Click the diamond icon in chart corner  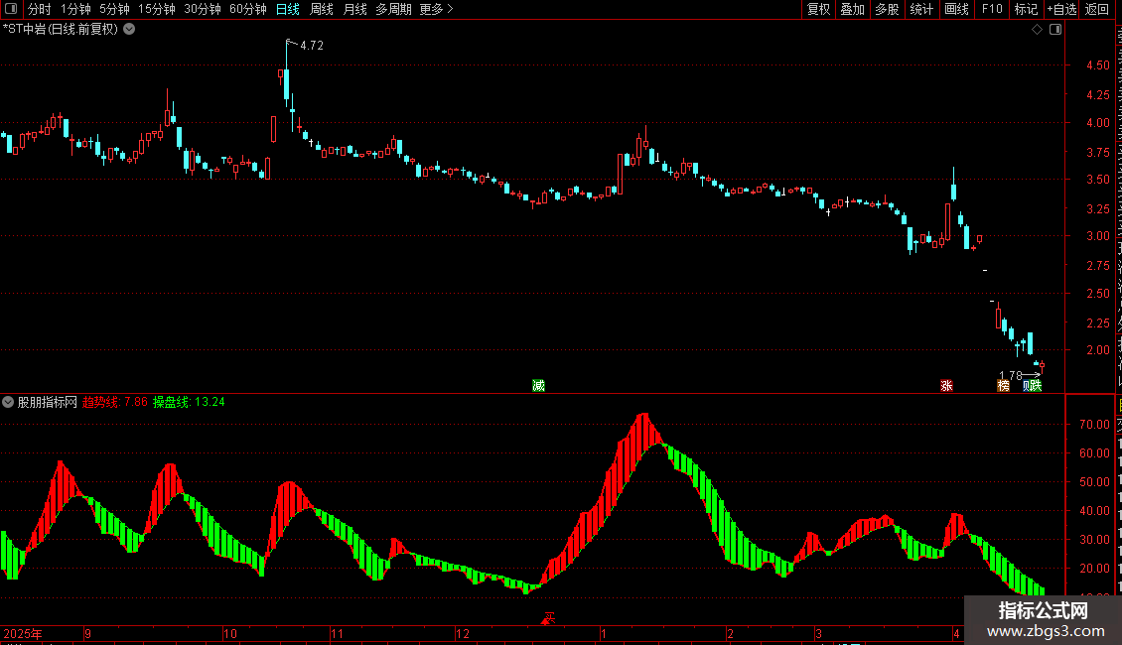tap(1037, 30)
